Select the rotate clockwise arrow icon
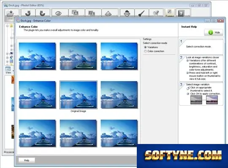Screen dimensions: 228x168 coord(43,13)
